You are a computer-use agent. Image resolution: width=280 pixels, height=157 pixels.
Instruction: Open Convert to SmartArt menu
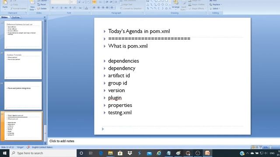(132, 8)
